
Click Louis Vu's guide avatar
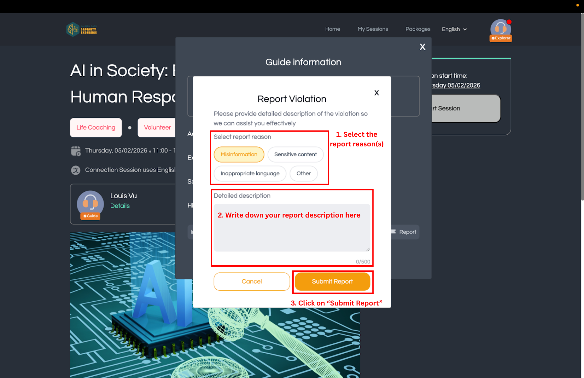click(x=90, y=204)
